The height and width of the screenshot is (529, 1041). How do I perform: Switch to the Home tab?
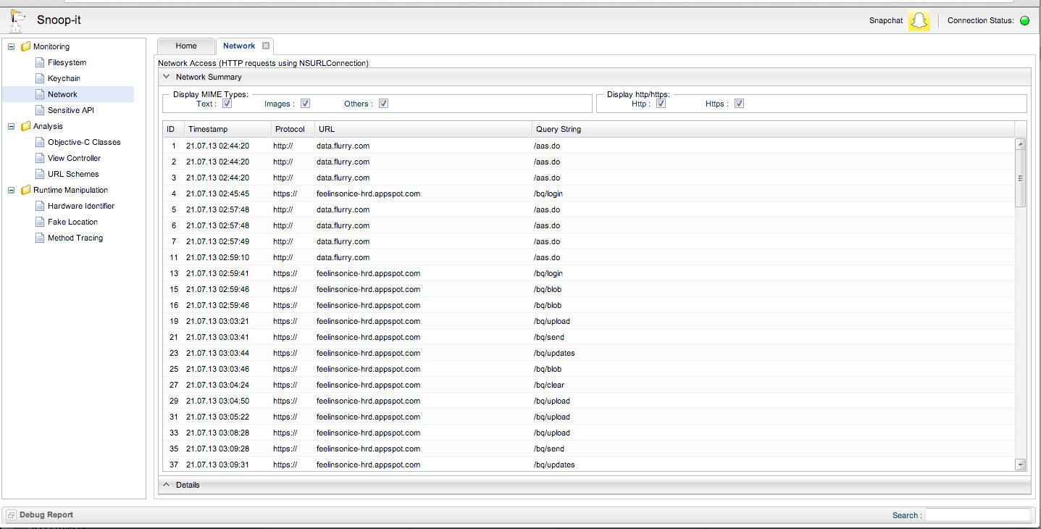(x=186, y=46)
